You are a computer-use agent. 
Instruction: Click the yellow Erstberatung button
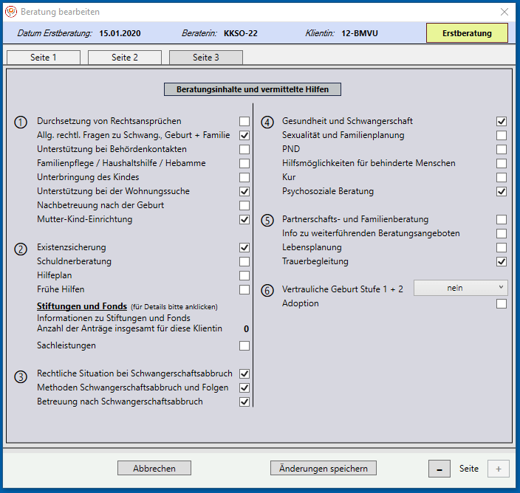[467, 33]
